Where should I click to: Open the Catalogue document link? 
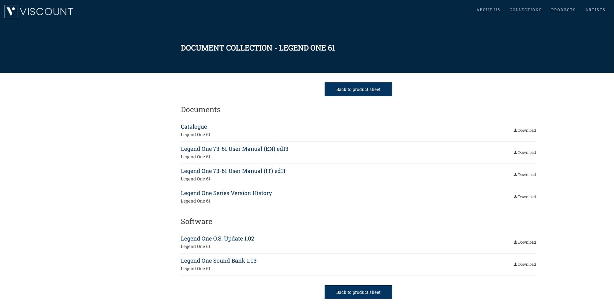pyautogui.click(x=194, y=127)
